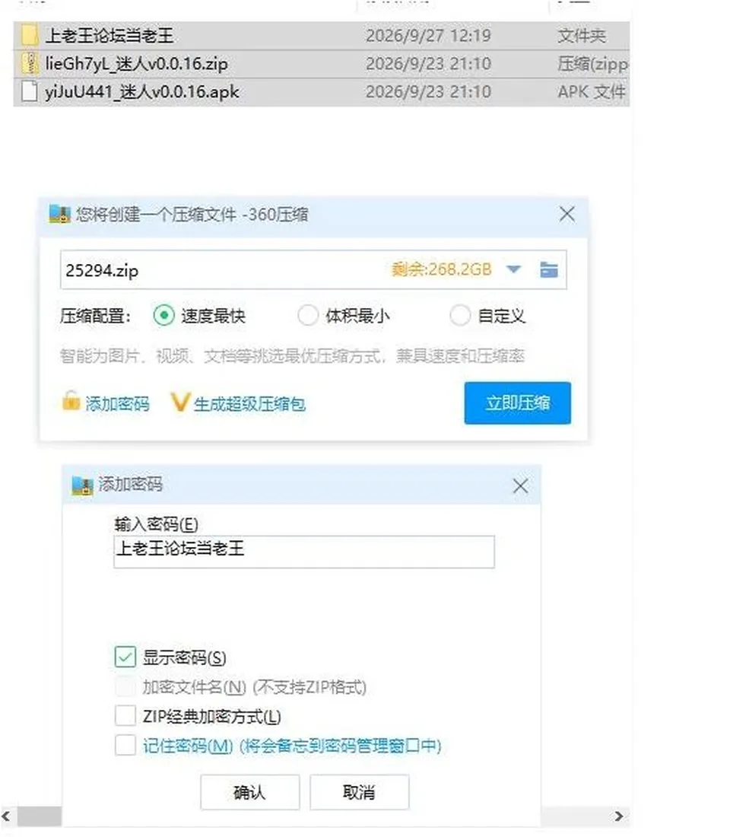This screenshot has width=730, height=837.
Task: Select the 自定义 radio button
Action: pos(460,315)
